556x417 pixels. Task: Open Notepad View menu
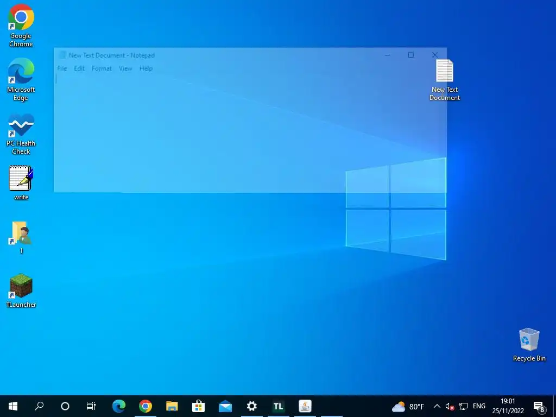coord(125,68)
